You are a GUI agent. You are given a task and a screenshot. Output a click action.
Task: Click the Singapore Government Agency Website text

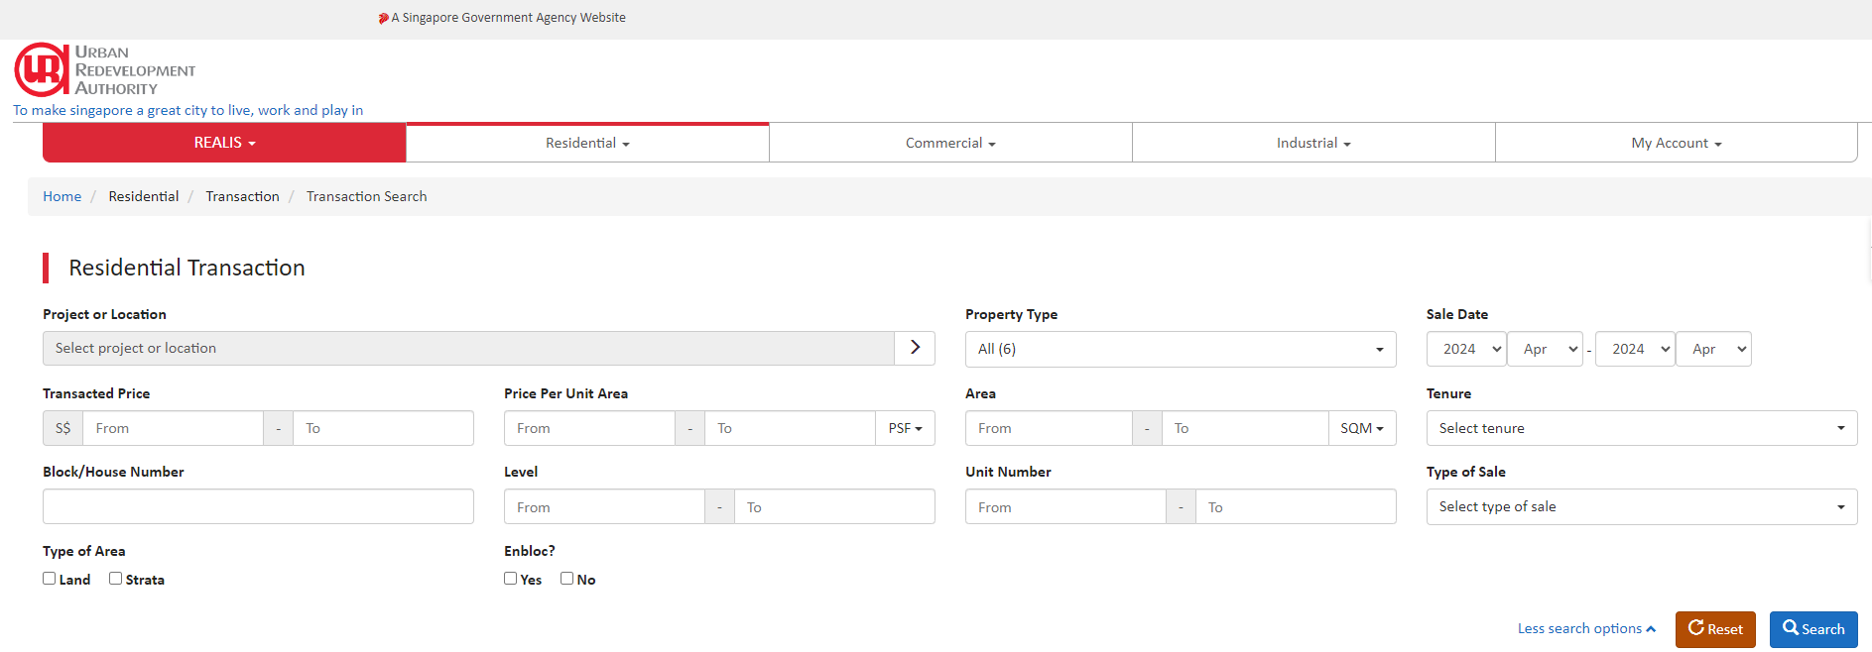[x=508, y=18]
